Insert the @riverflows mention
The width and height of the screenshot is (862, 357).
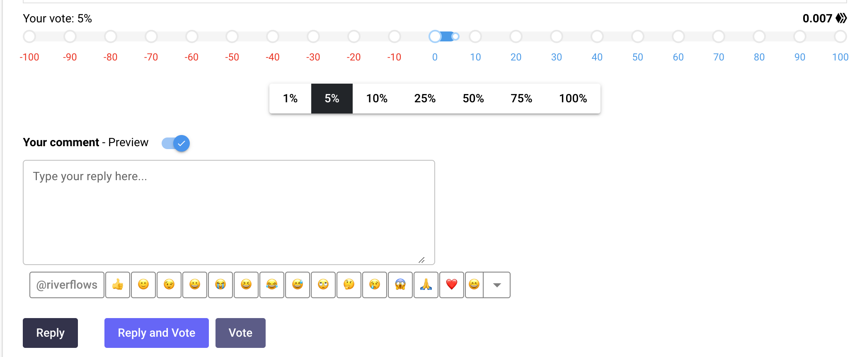[67, 285]
